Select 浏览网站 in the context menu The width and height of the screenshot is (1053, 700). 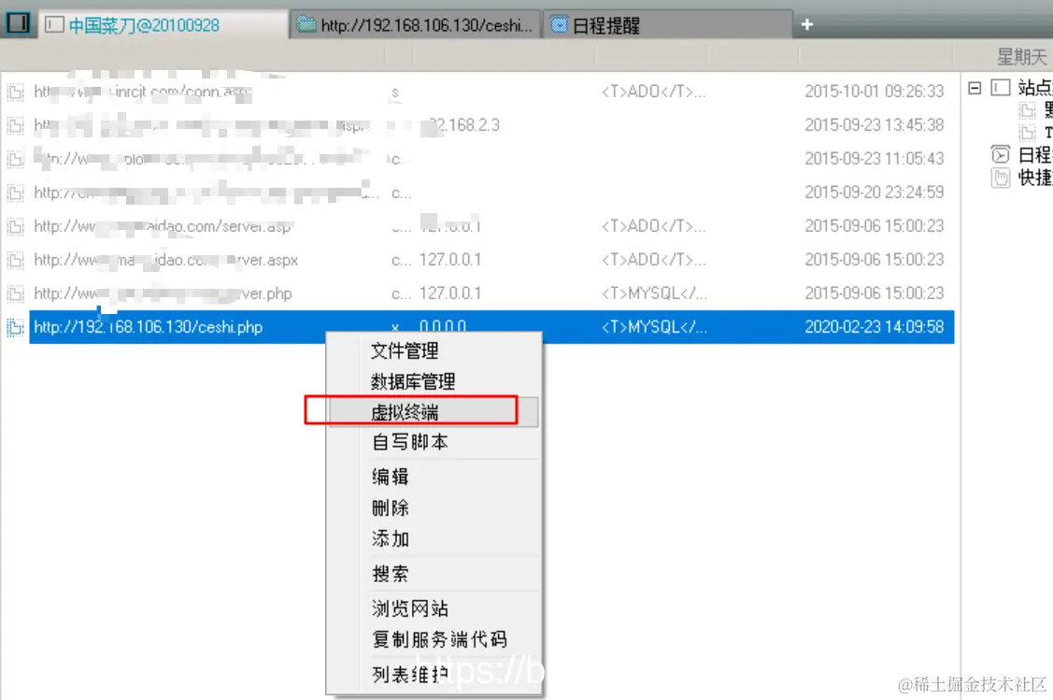pyautogui.click(x=434, y=608)
